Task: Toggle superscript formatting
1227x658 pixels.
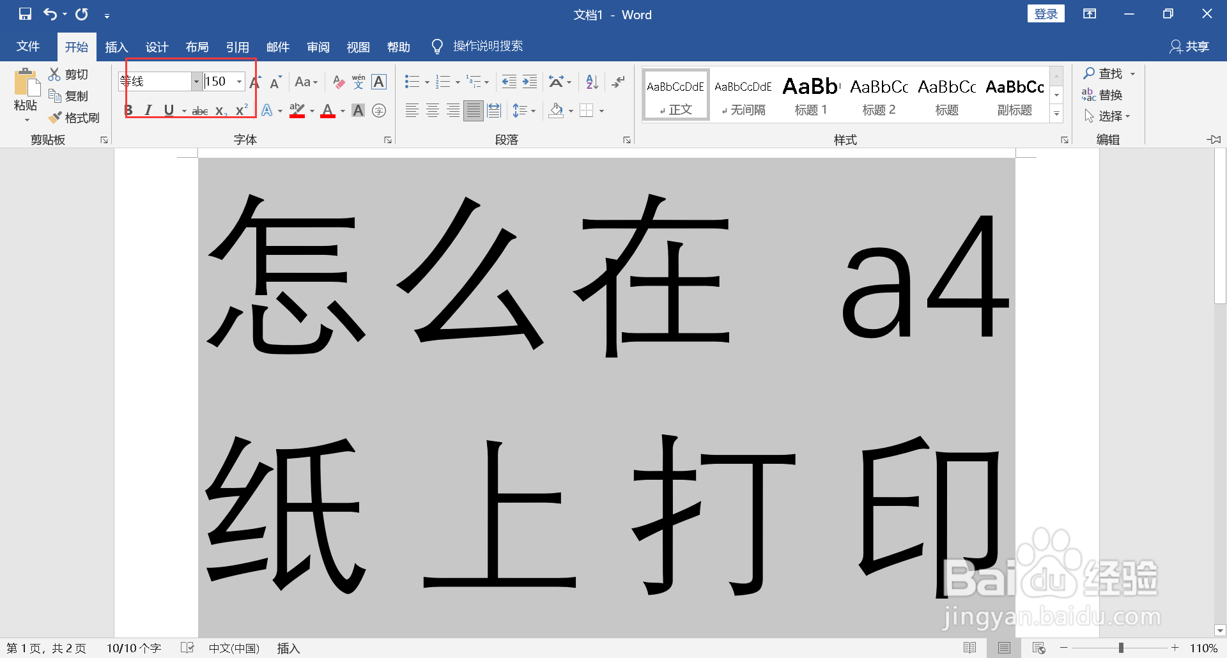Action: [x=242, y=111]
